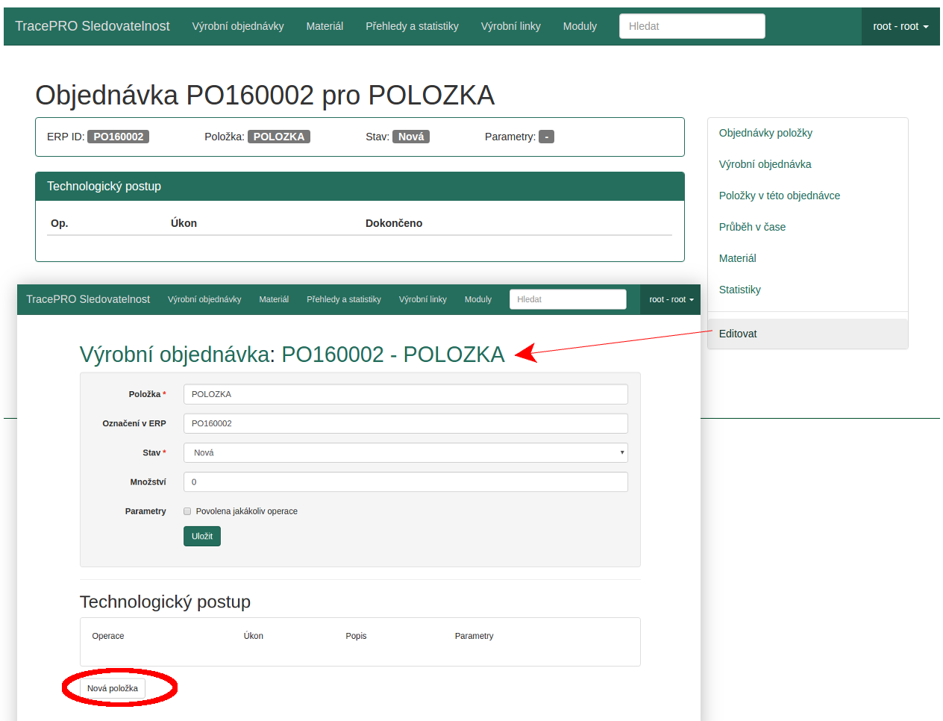Click into the Označení v ERP field
943x721 pixels.
coord(406,423)
